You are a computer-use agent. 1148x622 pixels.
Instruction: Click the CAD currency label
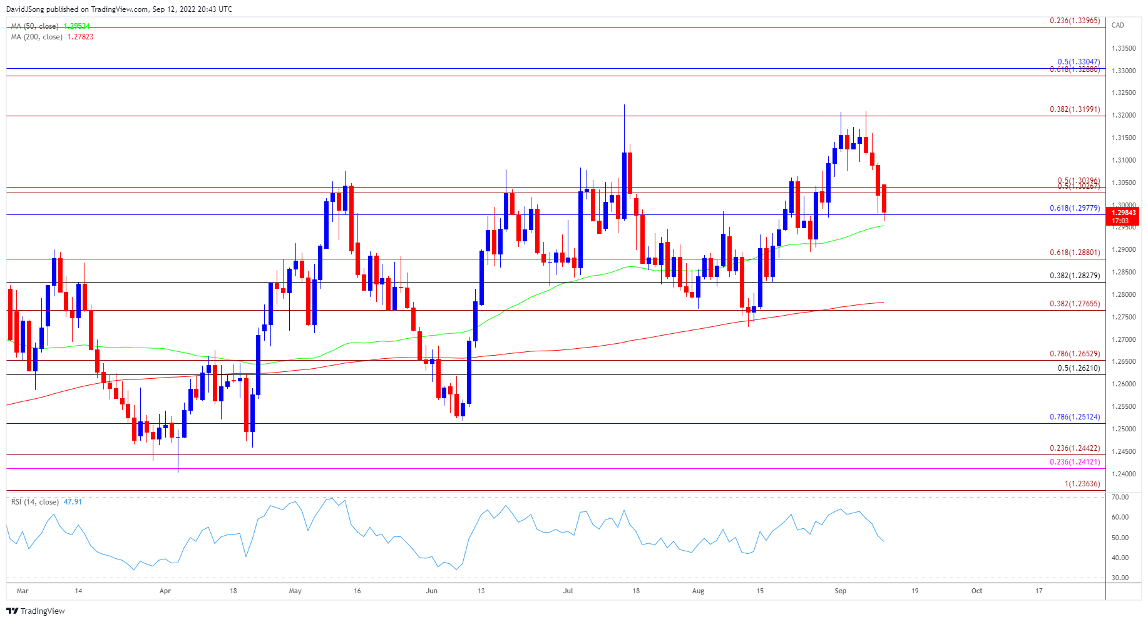[x=1118, y=25]
